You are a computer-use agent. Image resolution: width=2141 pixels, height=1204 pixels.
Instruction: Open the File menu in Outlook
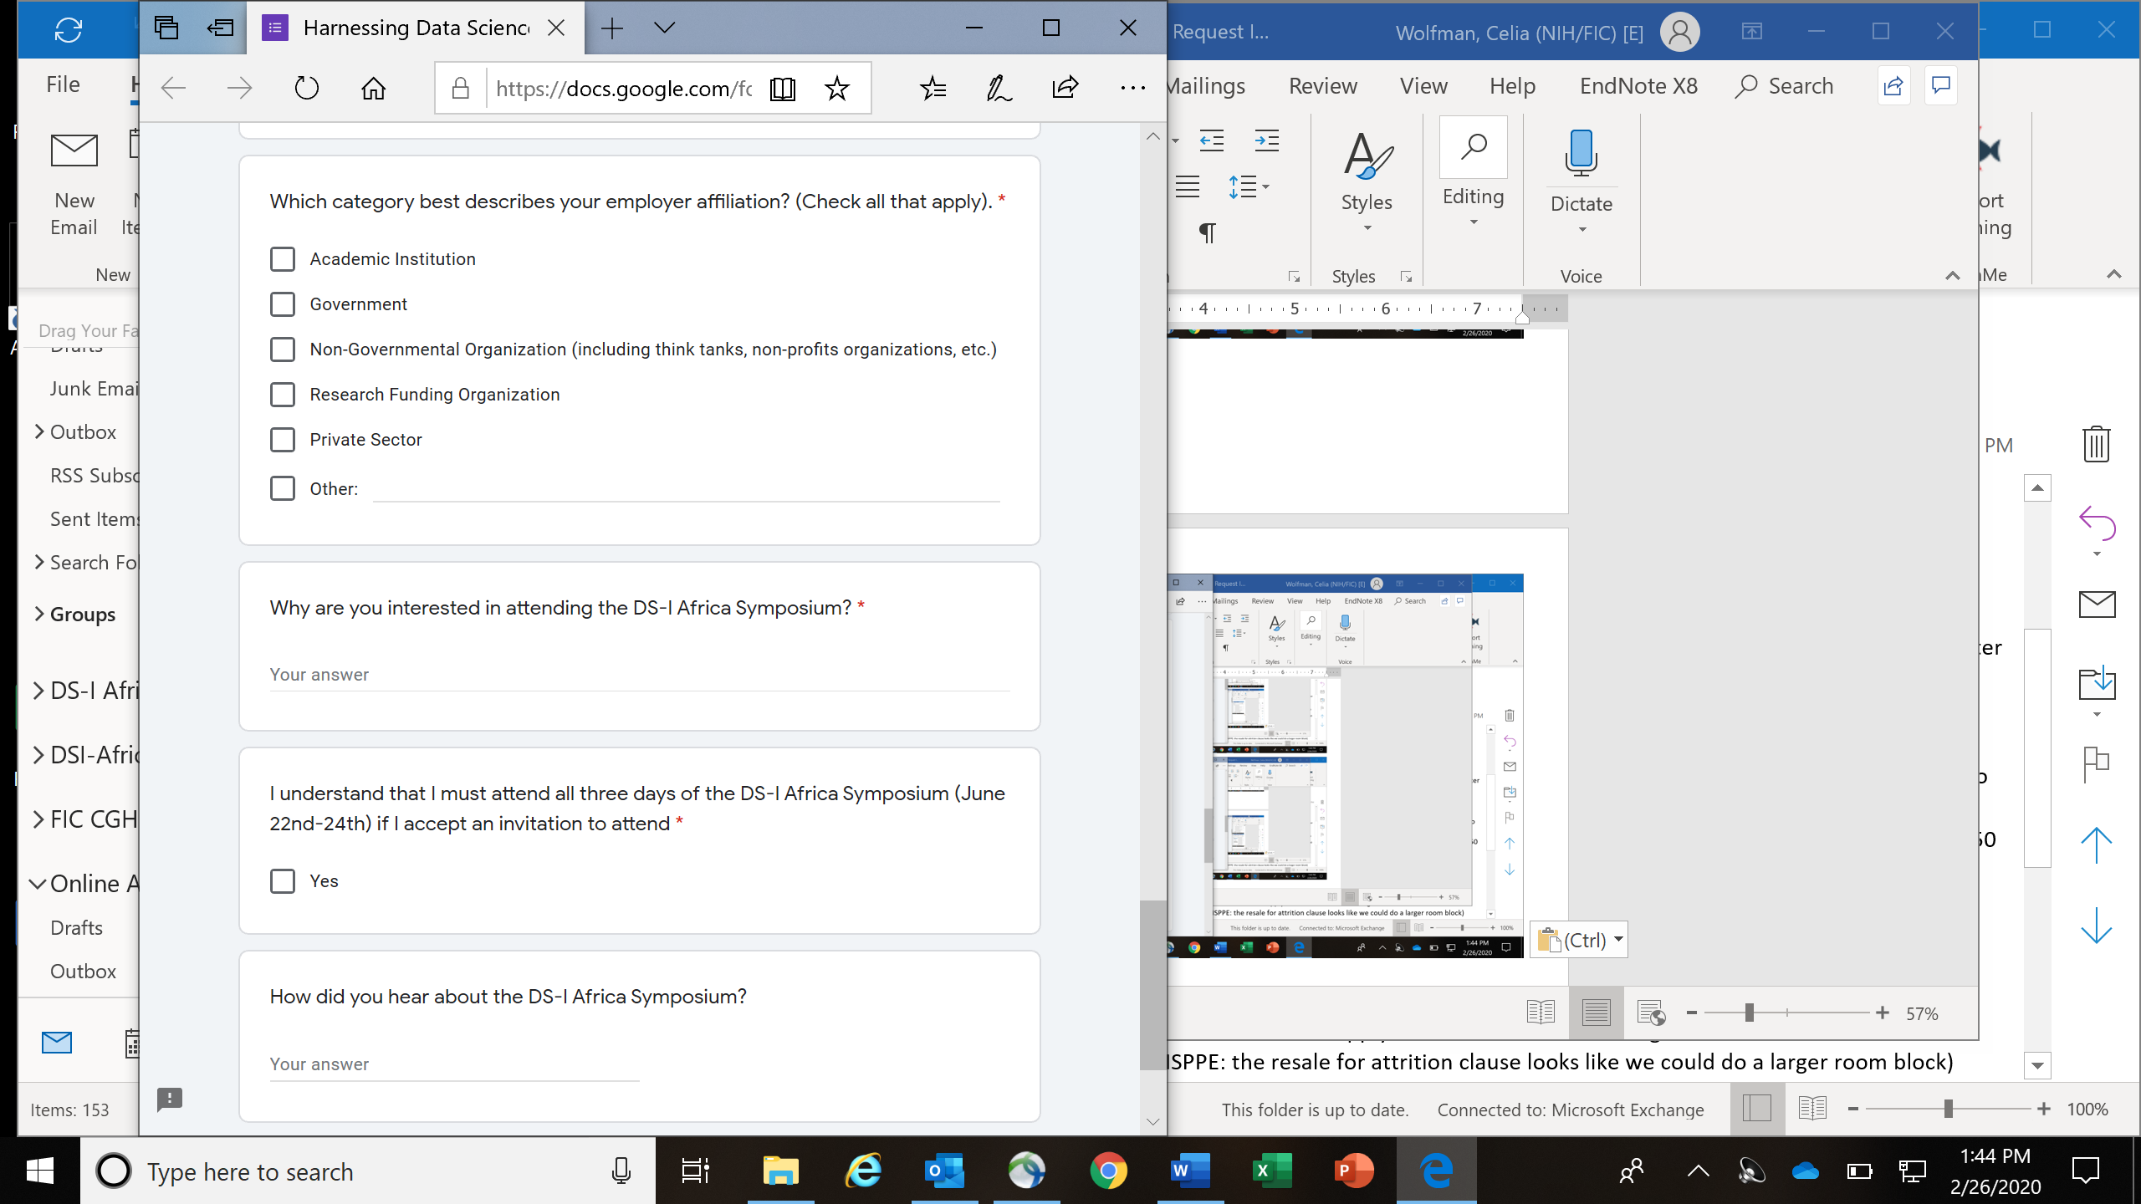point(63,84)
